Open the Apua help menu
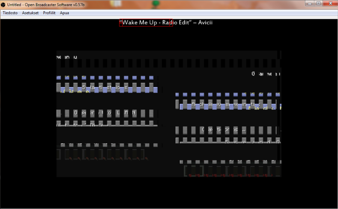 click(64, 13)
